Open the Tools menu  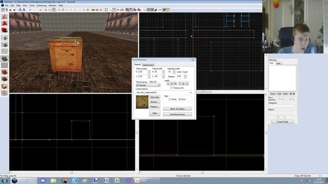click(32, 6)
